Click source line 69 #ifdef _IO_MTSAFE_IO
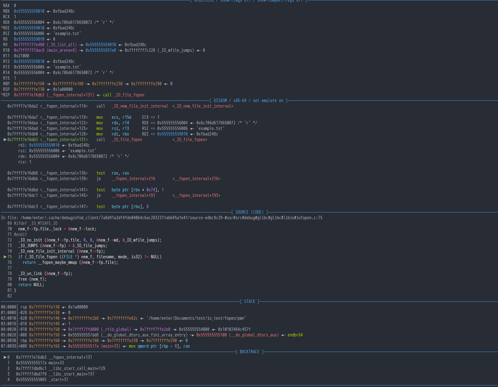Image resolution: width=498 pixels, height=387 pixels. (32, 223)
